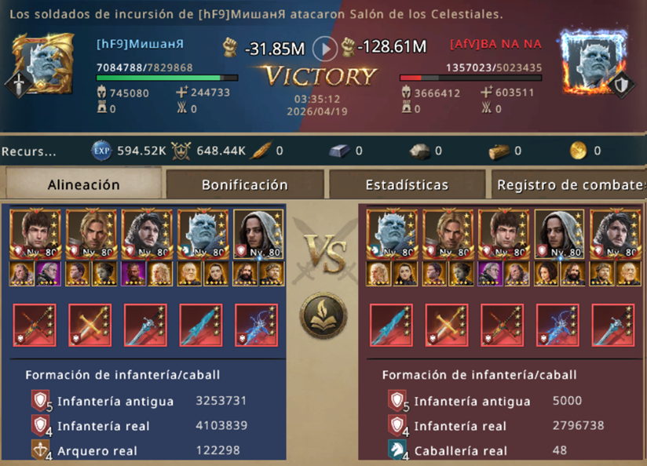Click the gold coin resource icon
Screen dimensions: 647x466
pos(578,151)
